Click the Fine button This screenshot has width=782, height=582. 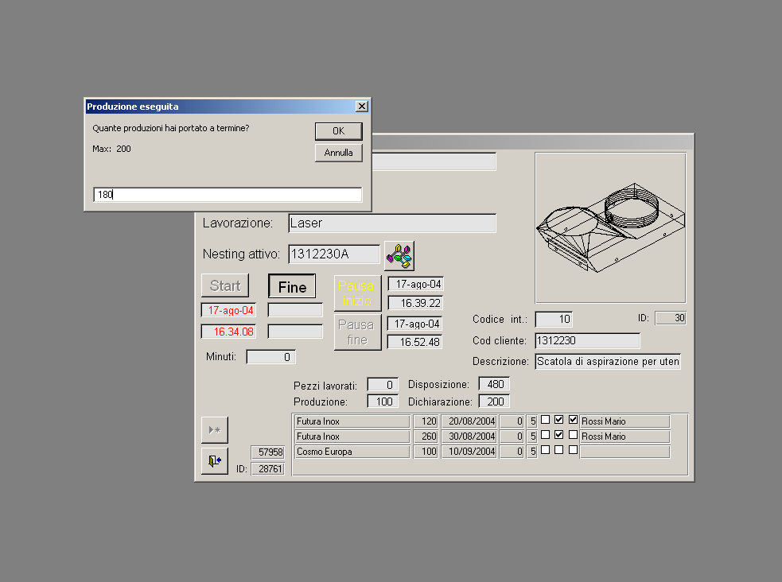tap(292, 286)
